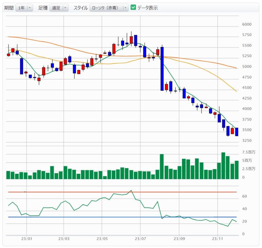Click the 40 oscillator axis label
The width and height of the screenshot is (262, 248).
click(244, 209)
